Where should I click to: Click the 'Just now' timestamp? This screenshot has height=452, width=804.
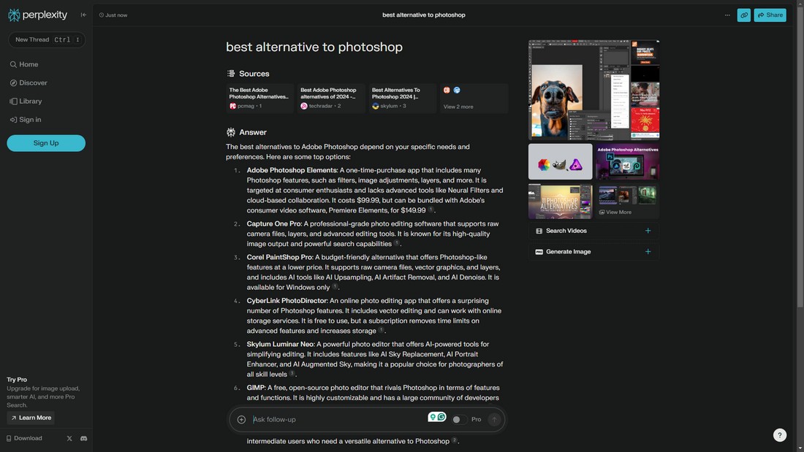click(113, 15)
